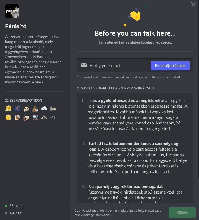The height and width of the screenshot is (220, 199).
Task: Select the crying man with low battery emoji
Action: [26, 117]
